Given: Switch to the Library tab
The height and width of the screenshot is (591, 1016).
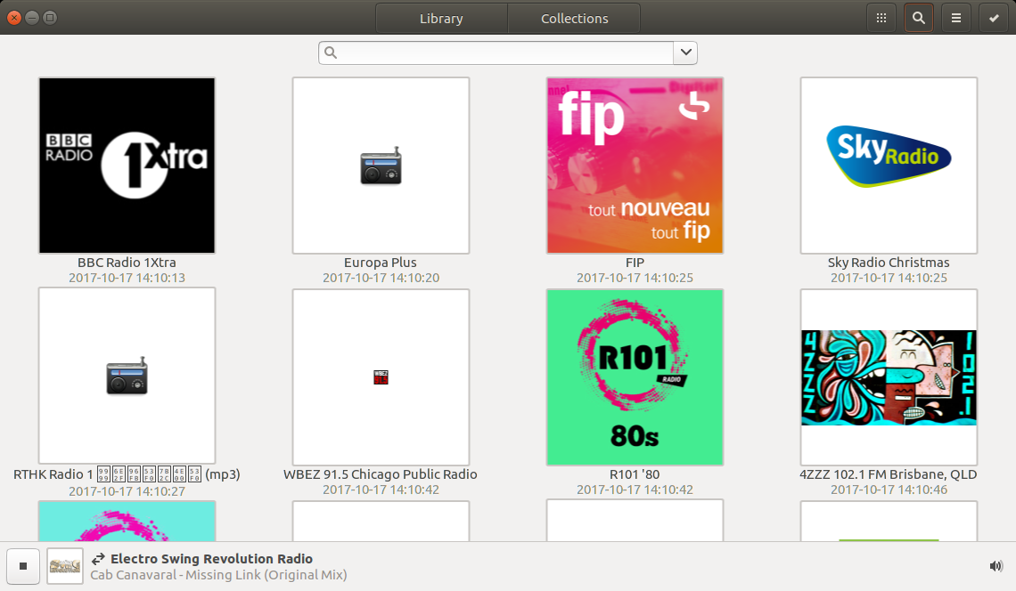Looking at the screenshot, I should tap(441, 18).
